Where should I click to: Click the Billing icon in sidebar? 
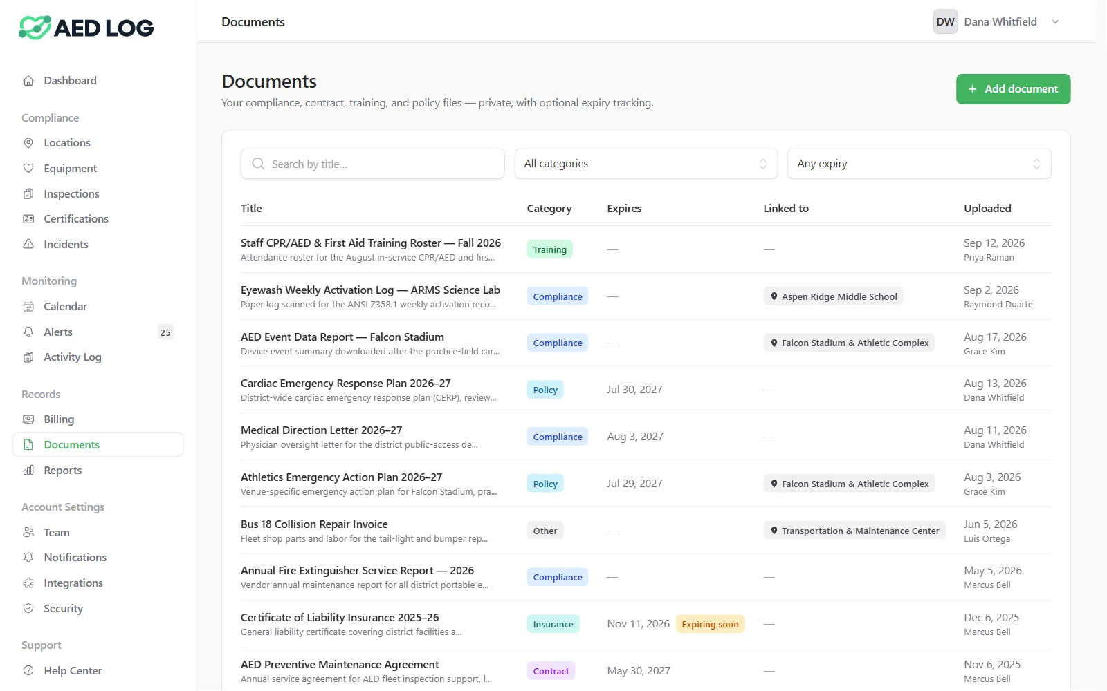tap(28, 419)
